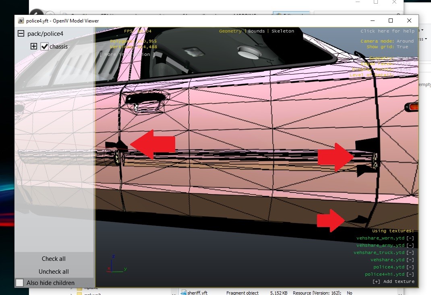Click the vehshare_worn.ytd texture name
This screenshot has width=431, height=295.
pyautogui.click(x=380, y=238)
